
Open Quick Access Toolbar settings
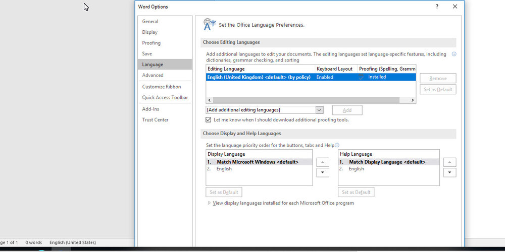tap(165, 97)
